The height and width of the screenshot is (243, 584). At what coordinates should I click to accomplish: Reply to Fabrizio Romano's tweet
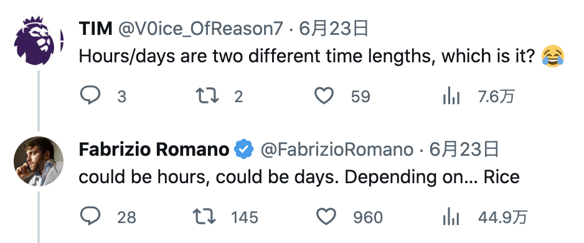[90, 216]
